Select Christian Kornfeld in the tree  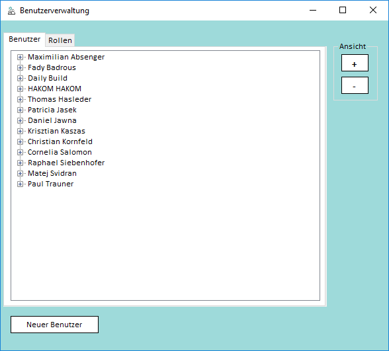coord(60,141)
